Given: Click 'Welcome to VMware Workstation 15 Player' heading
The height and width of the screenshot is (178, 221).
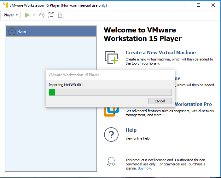Looking at the screenshot, I should click(142, 34).
